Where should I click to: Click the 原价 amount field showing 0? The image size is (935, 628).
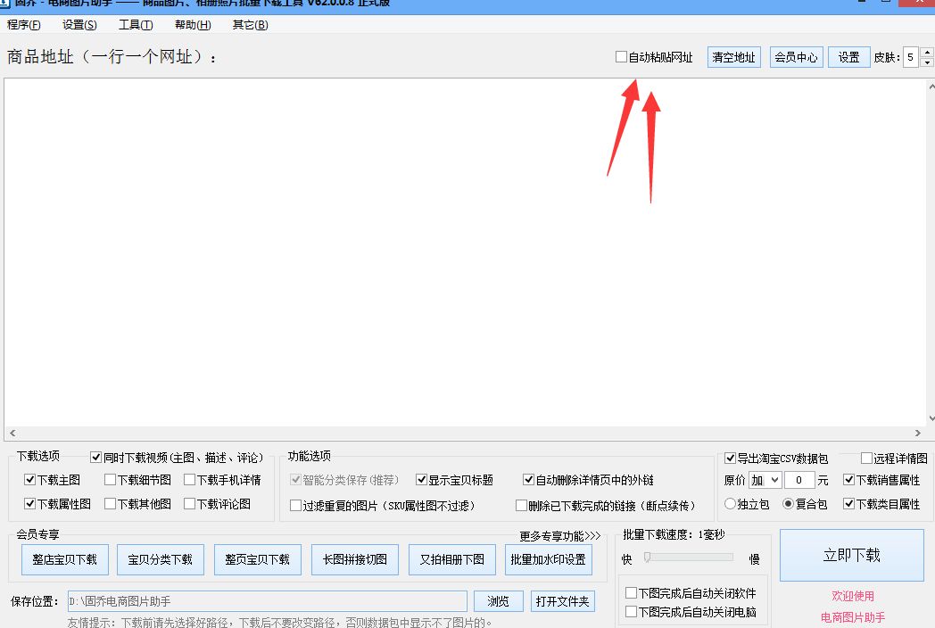click(799, 480)
